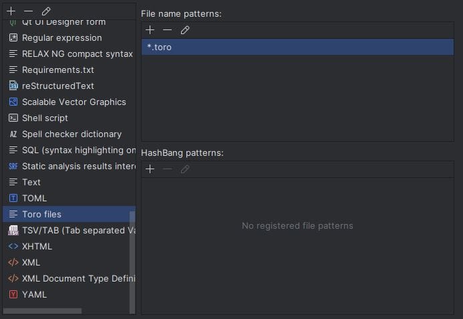463x319 pixels.
Task: Edit the selected file type
Action: 46,11
